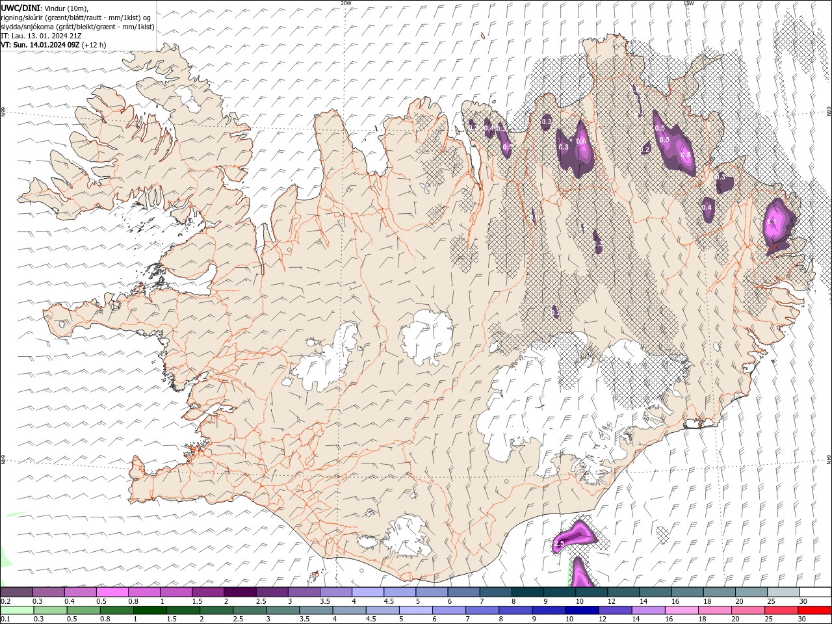Click the label '30' at the lower legend end

pyautogui.click(x=803, y=619)
